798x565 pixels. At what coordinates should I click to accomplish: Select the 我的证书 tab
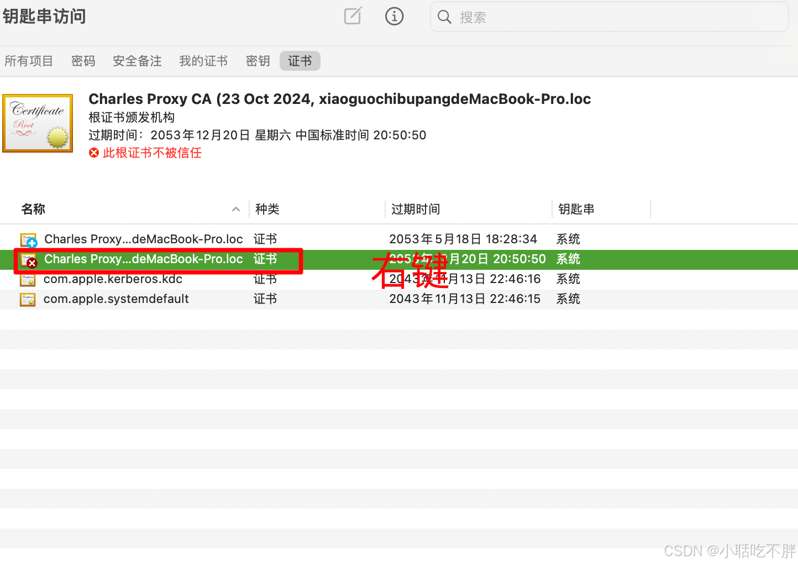203,61
